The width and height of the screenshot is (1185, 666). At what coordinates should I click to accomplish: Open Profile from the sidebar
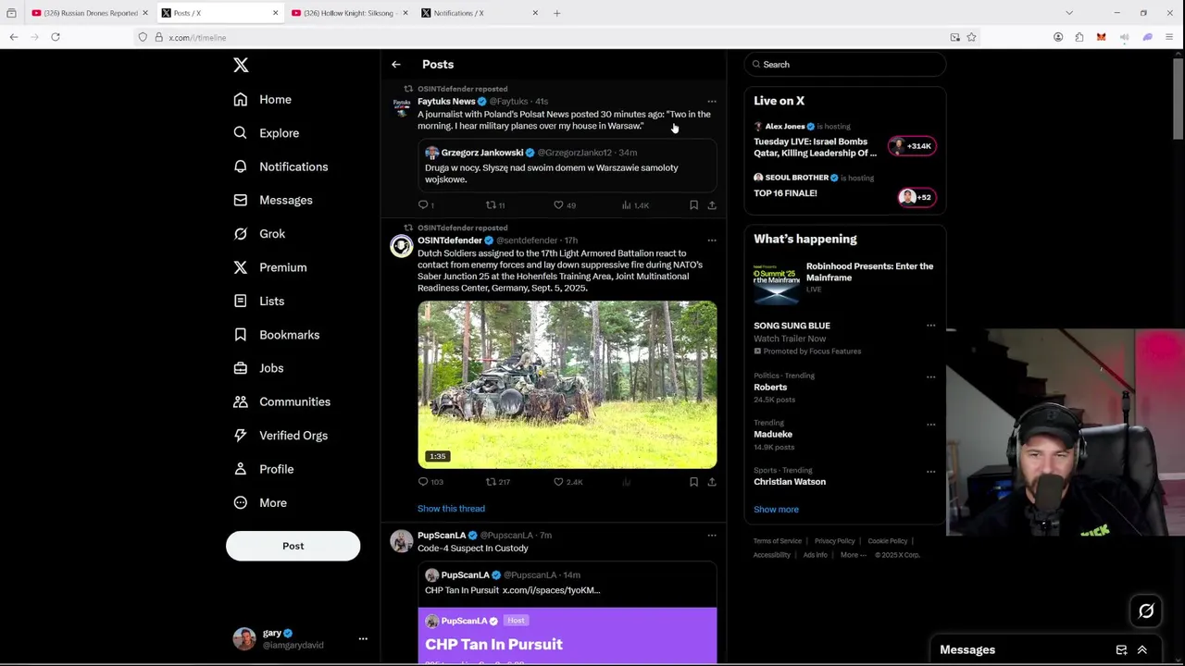click(264, 469)
